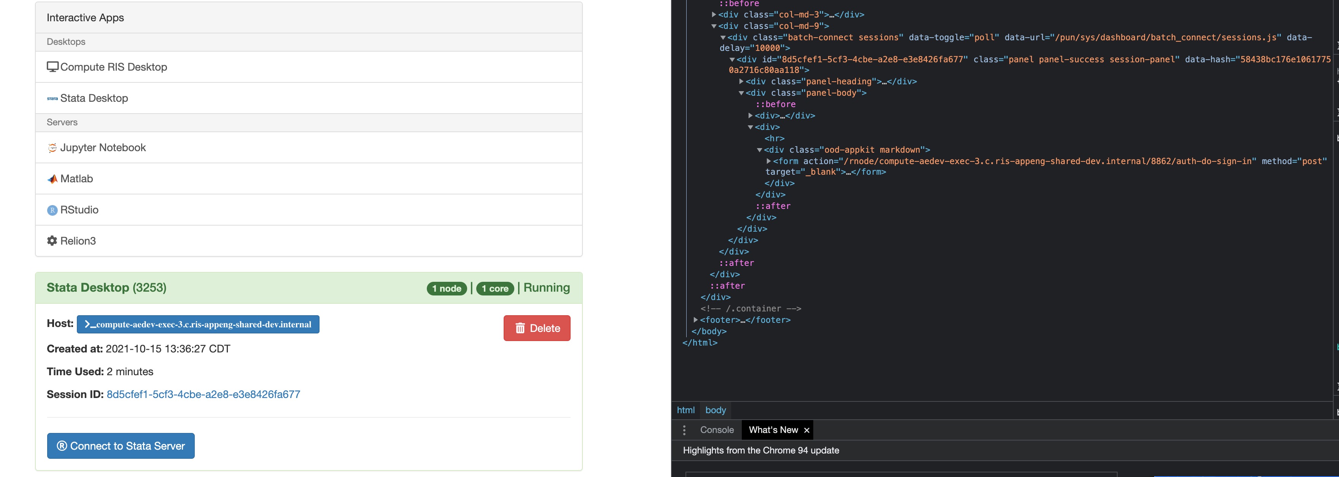Click the Relion3 gear icon

point(52,241)
